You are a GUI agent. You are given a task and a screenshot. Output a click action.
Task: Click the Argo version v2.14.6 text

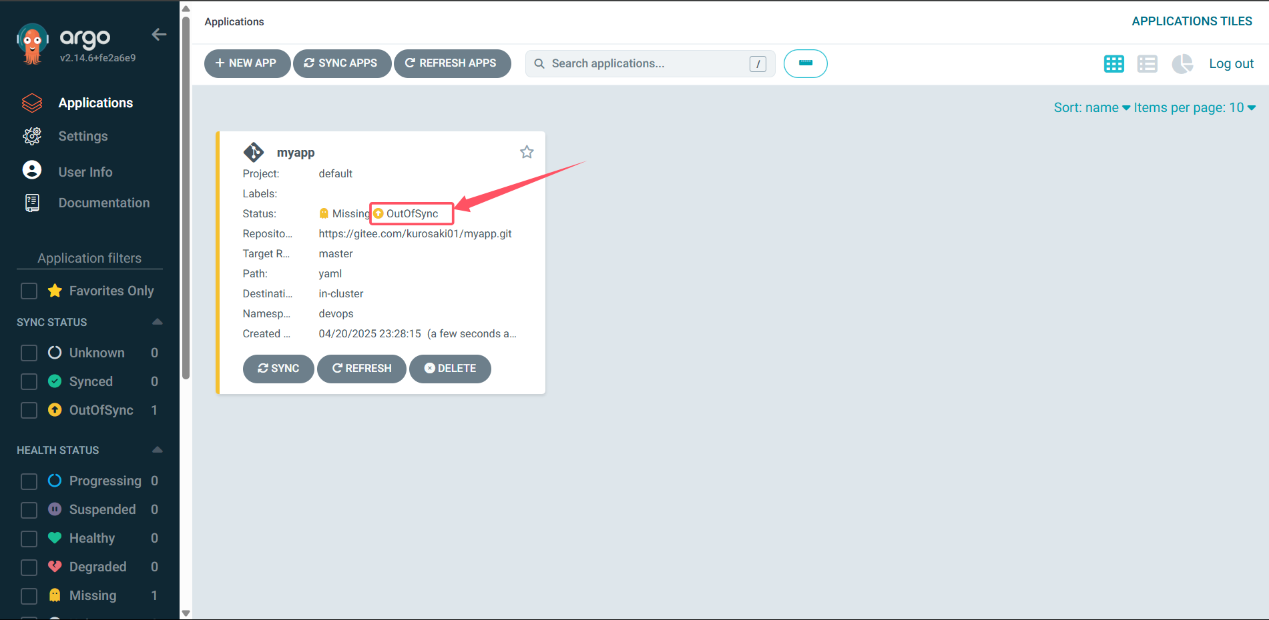tap(97, 58)
